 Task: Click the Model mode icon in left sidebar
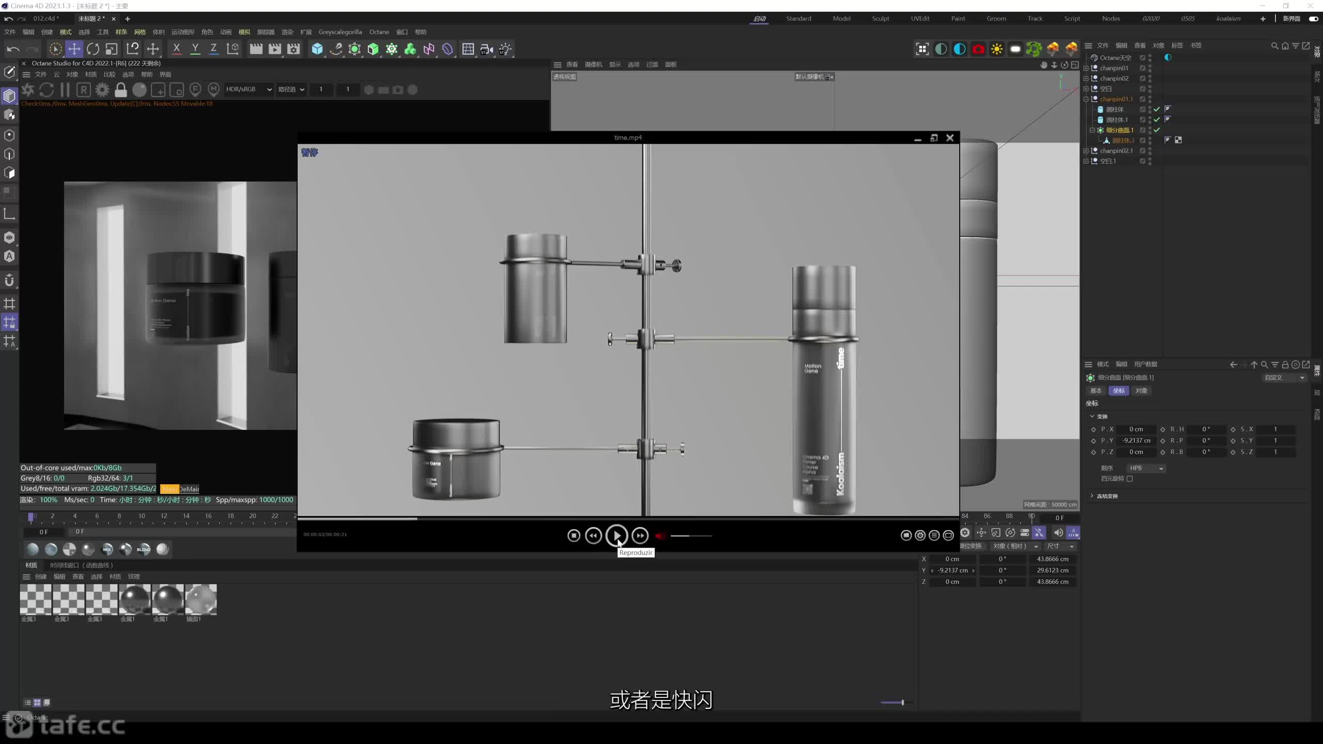pos(9,96)
